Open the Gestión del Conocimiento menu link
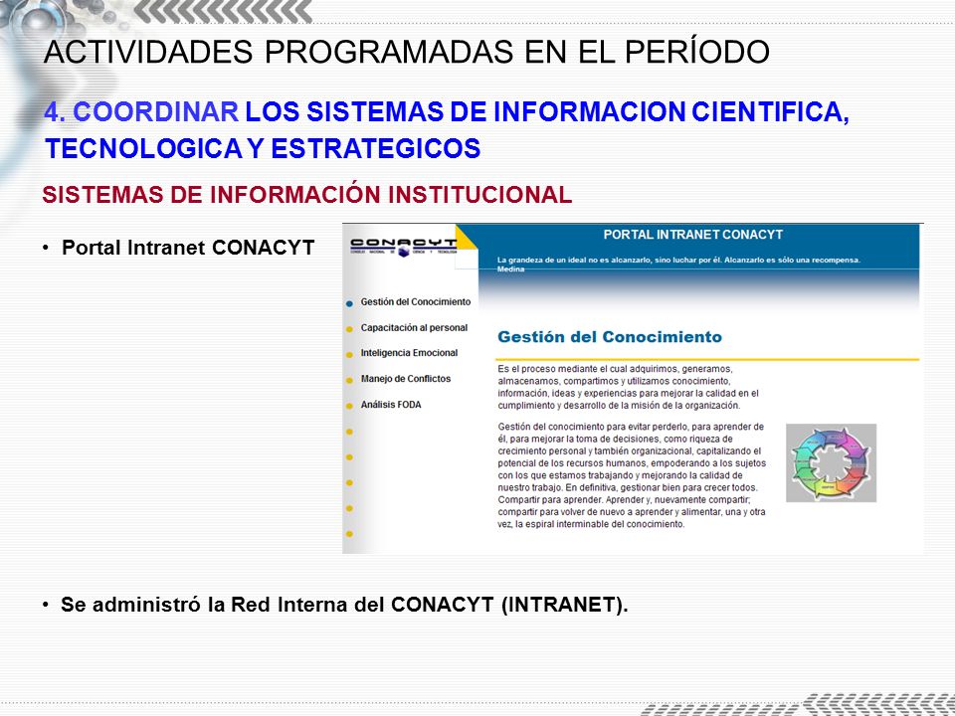Viewport: 955px width, 716px height. [416, 302]
